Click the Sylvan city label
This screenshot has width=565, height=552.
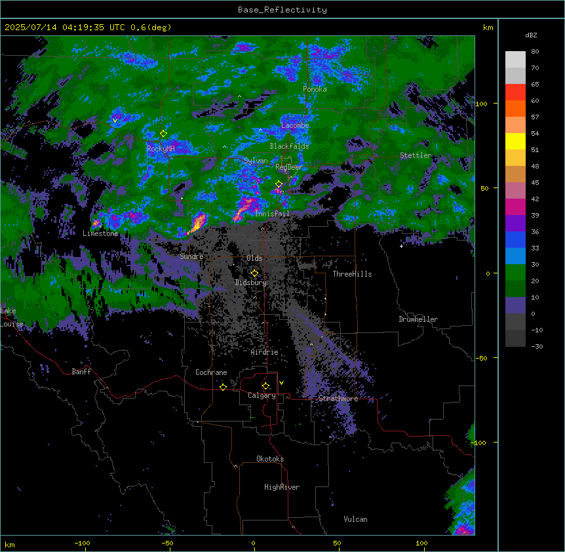256,161
